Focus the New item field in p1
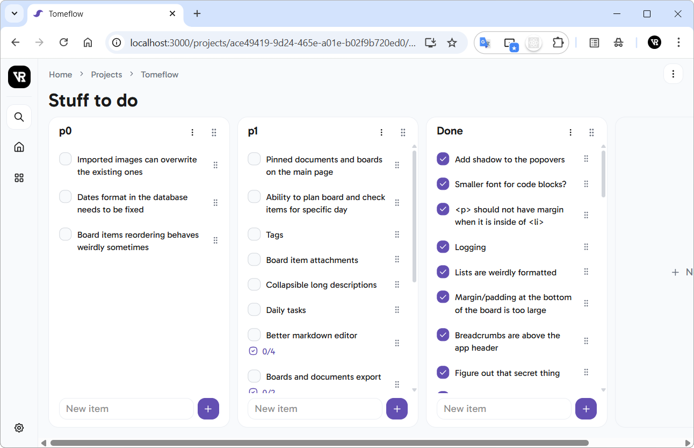Screen dimensions: 694x448 coord(315,409)
